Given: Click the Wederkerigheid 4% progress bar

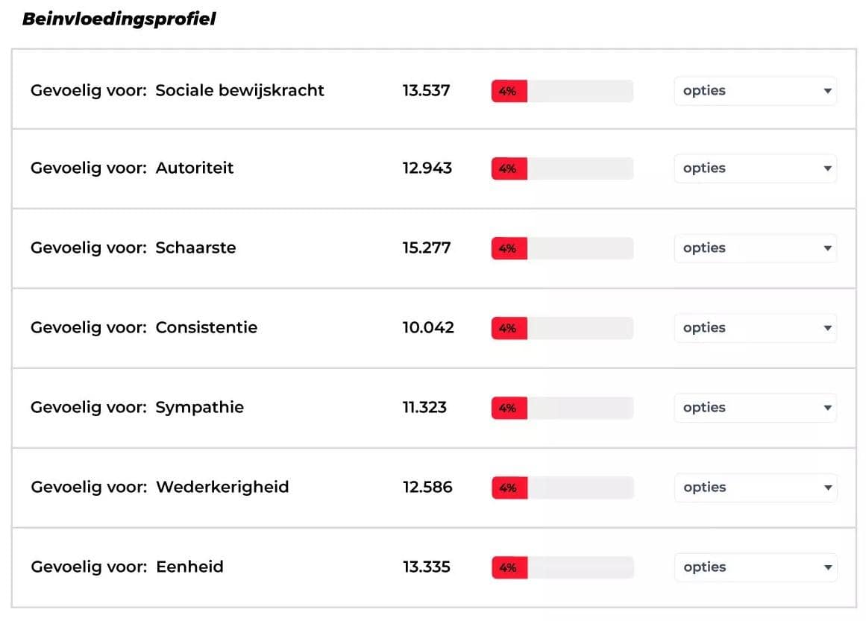Looking at the screenshot, I should [562, 488].
